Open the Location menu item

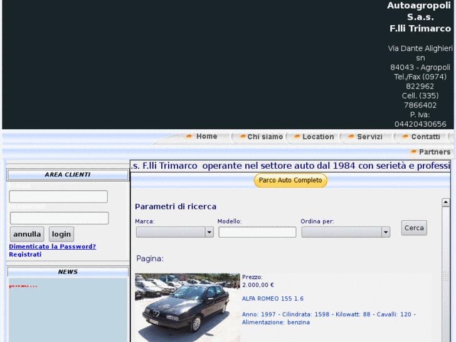318,137
